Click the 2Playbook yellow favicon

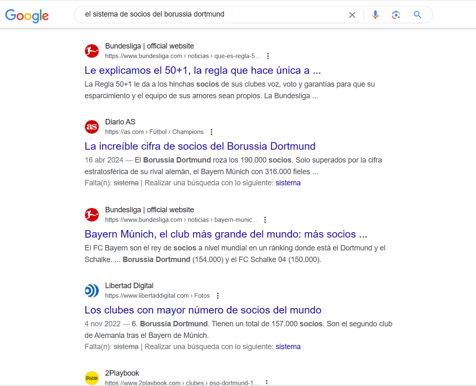click(x=92, y=378)
